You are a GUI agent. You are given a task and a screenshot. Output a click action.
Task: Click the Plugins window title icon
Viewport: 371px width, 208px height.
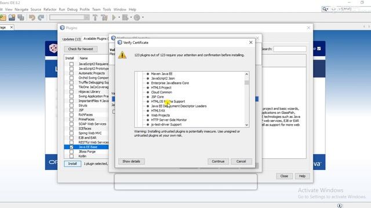[62, 28]
